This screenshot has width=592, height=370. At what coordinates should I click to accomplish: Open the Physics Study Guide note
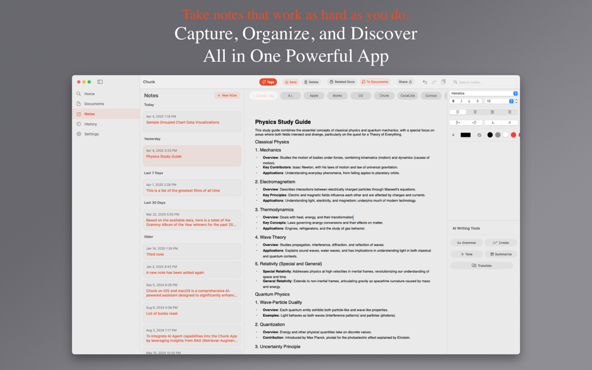pos(192,156)
